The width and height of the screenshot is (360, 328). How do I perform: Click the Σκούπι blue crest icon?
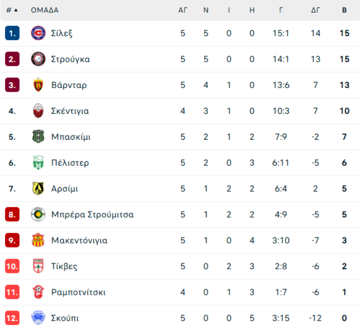[38, 318]
